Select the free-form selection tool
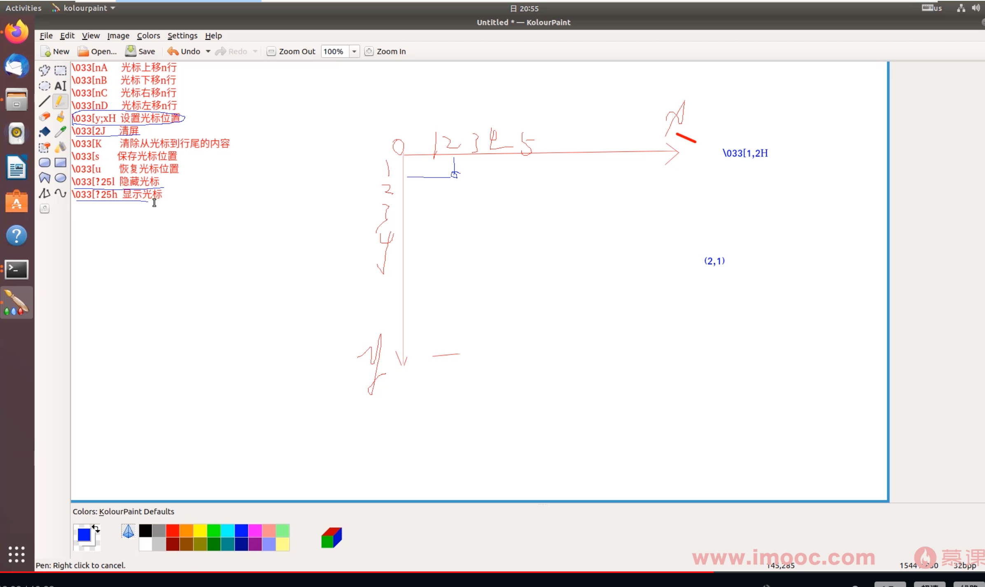The width and height of the screenshot is (985, 587). point(44,70)
